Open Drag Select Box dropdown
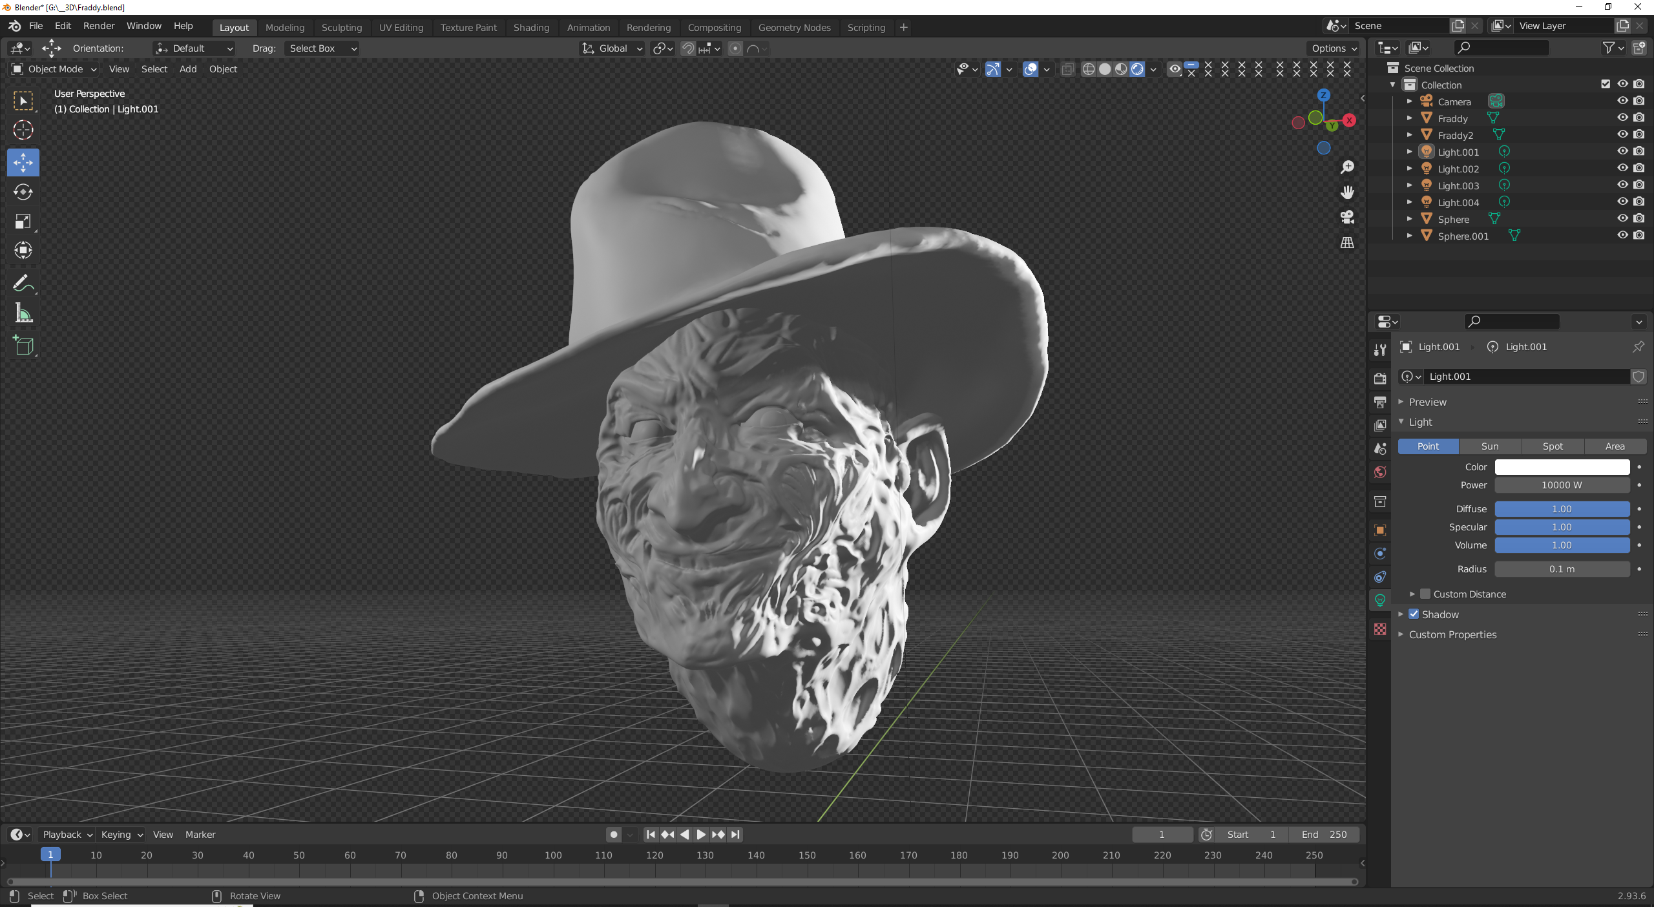Image resolution: width=1654 pixels, height=907 pixels. (x=321, y=48)
